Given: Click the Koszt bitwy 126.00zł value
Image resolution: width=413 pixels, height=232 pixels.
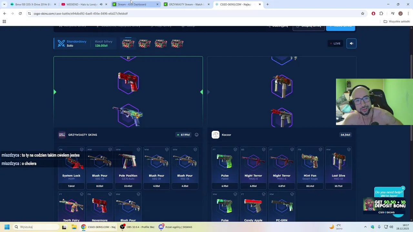Looking at the screenshot, I should tap(101, 46).
